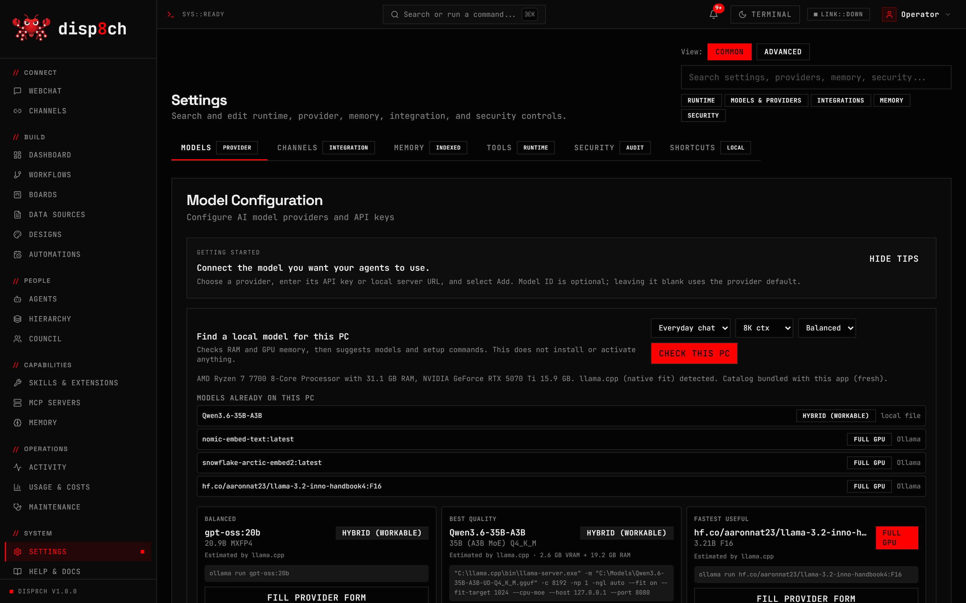Open notifications bell with 9+ badge
966x603 pixels.
click(x=714, y=14)
